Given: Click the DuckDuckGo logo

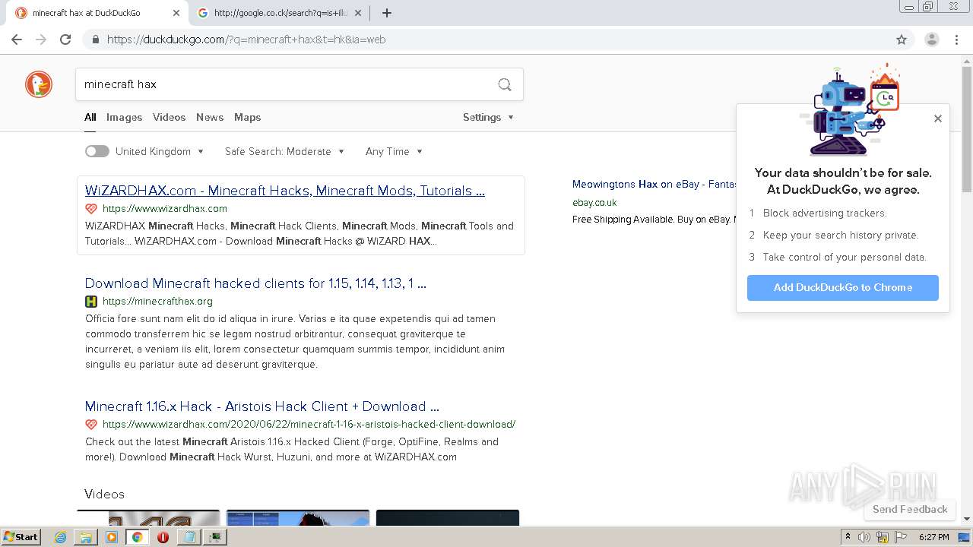Looking at the screenshot, I should coord(39,84).
